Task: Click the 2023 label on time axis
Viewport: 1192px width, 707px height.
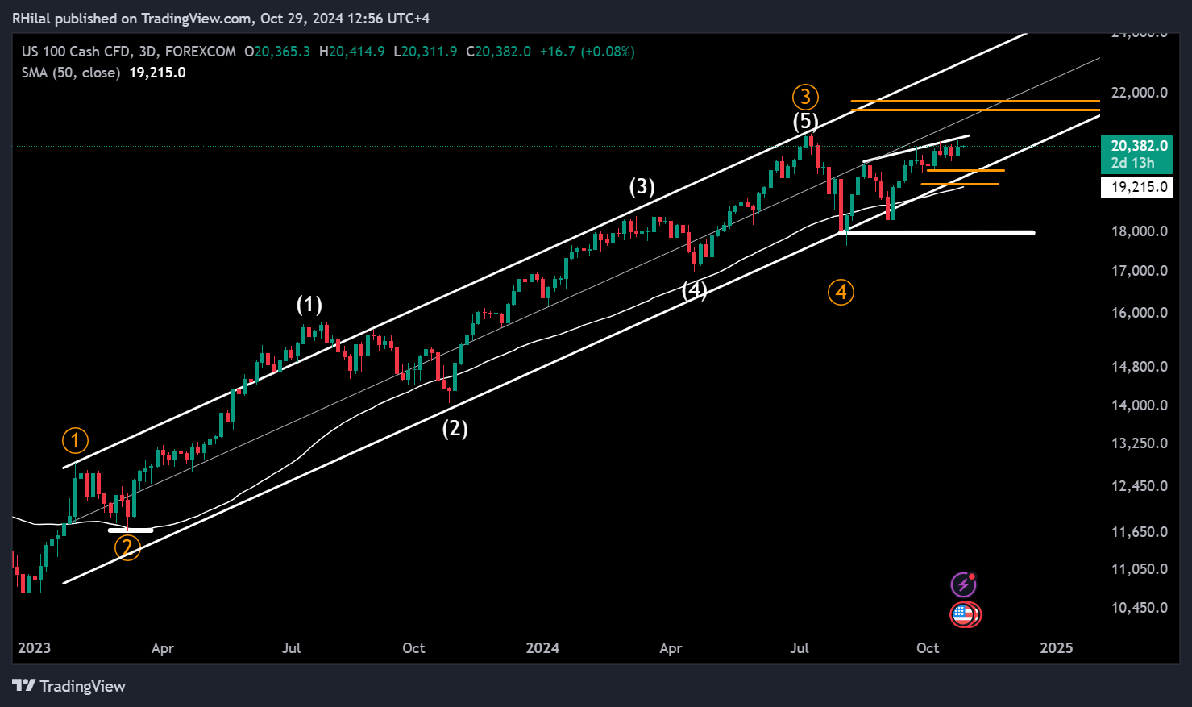Action: click(x=34, y=648)
